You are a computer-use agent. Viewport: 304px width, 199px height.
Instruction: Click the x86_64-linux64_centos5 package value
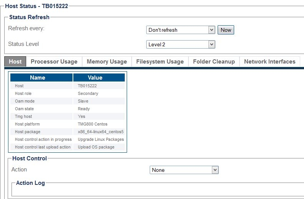[101, 132]
